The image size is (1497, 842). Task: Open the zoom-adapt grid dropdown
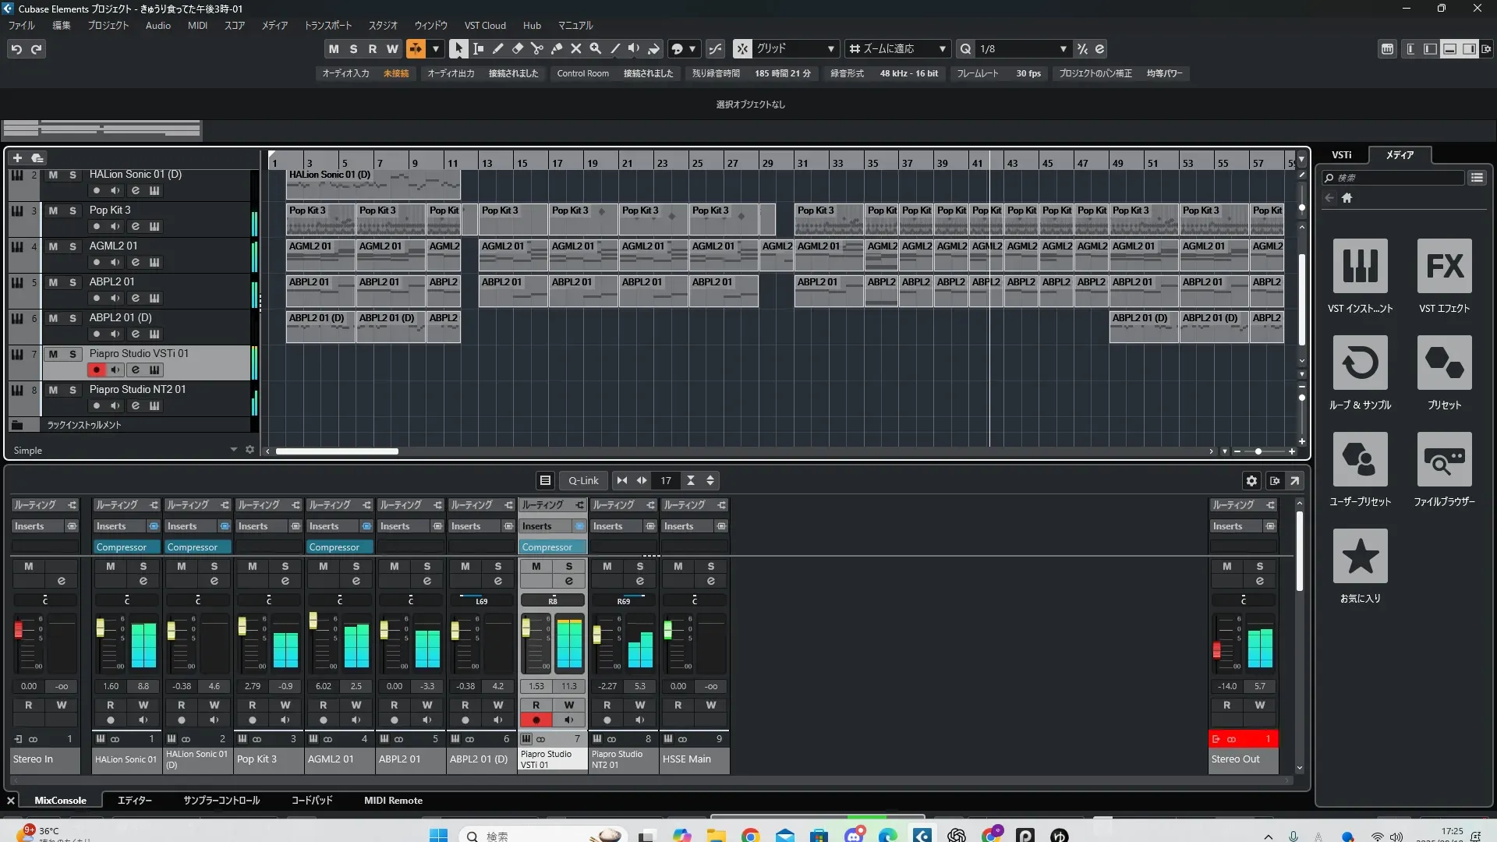tap(942, 49)
